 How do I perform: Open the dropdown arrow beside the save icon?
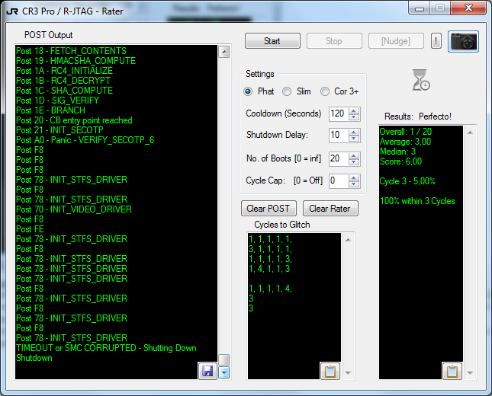coord(223,372)
